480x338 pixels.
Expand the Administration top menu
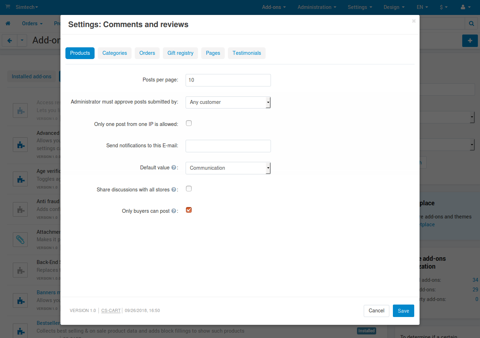317,7
